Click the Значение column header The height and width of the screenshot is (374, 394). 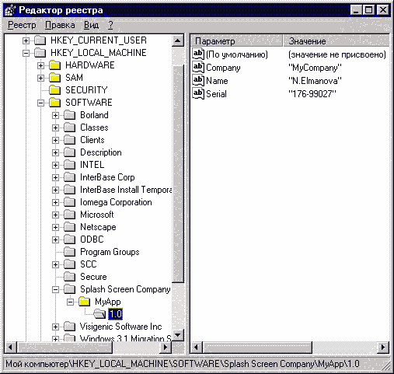(336, 41)
